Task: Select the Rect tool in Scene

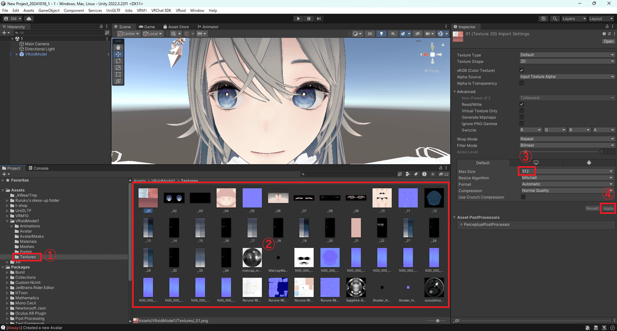Action: coord(118,74)
